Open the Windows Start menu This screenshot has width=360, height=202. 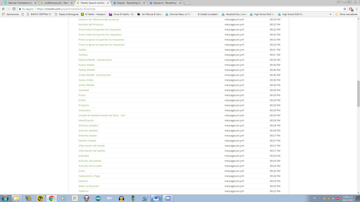tap(5, 198)
